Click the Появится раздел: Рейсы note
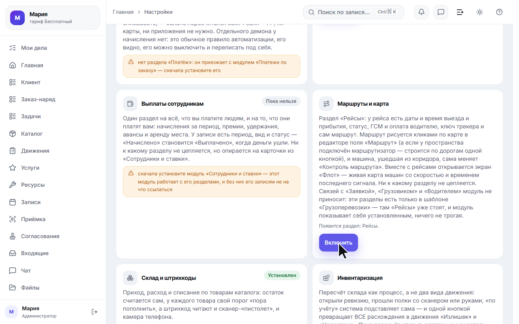The image size is (519, 324). point(349,226)
